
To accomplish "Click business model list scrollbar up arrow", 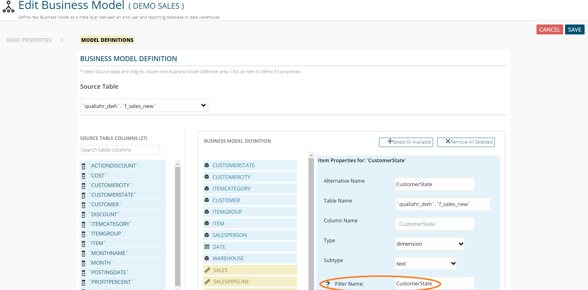I will pyautogui.click(x=311, y=155).
